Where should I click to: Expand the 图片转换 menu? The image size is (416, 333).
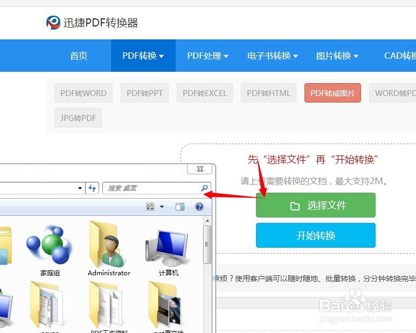(337, 56)
